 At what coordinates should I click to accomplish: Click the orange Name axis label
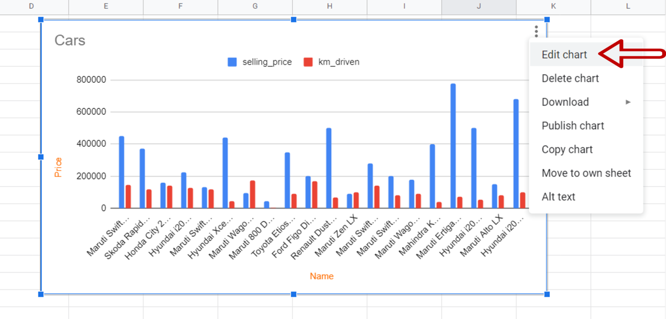click(x=321, y=276)
